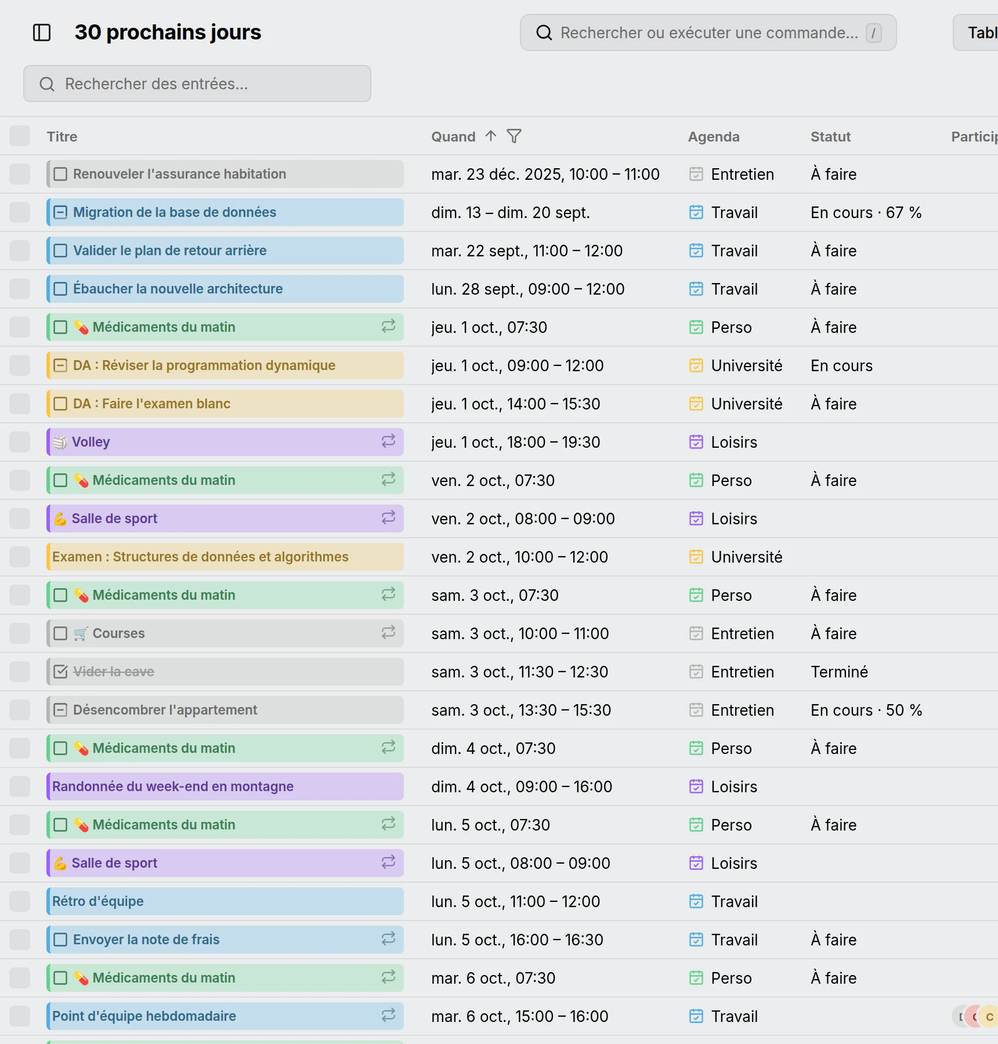Click the Titre column header
Image resolution: width=998 pixels, height=1044 pixels.
(62, 137)
